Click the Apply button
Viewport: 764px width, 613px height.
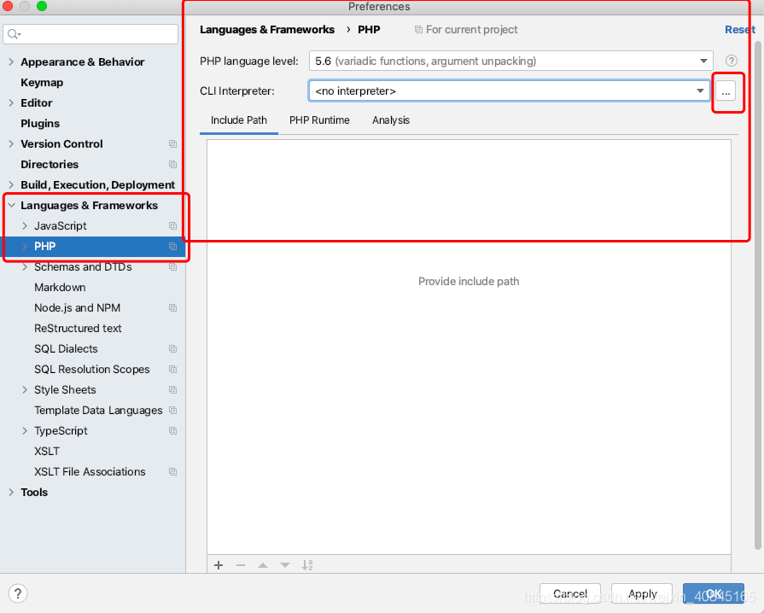click(641, 593)
